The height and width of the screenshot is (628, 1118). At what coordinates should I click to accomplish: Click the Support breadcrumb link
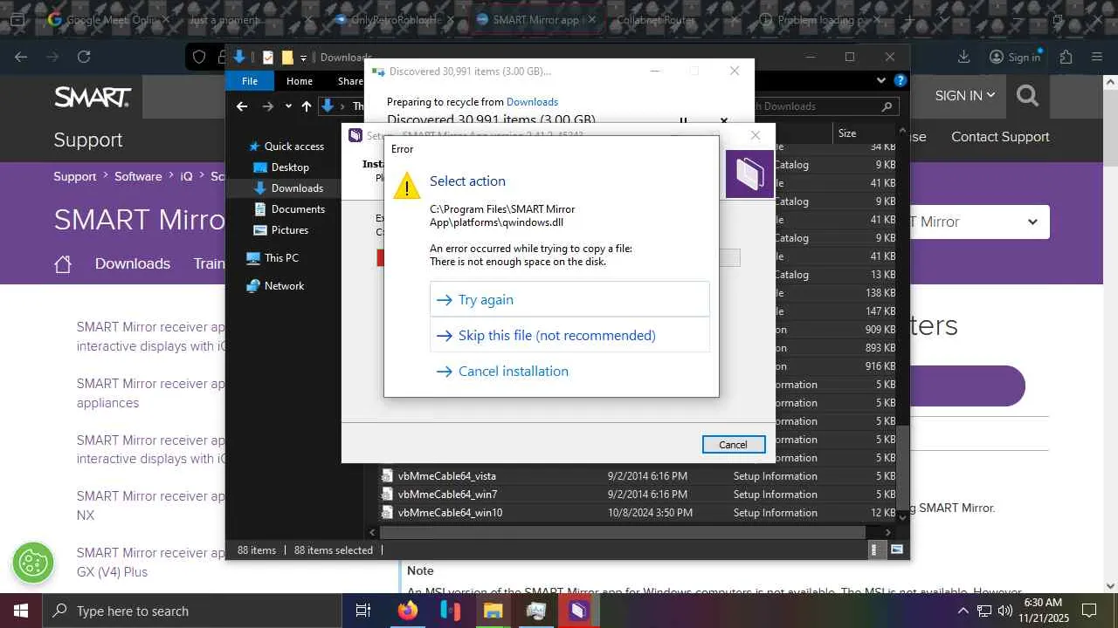[x=75, y=176]
